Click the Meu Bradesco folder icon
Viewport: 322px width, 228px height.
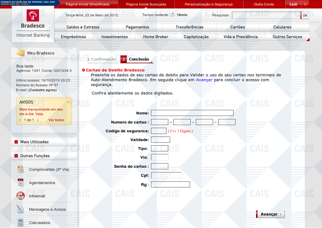[21, 53]
